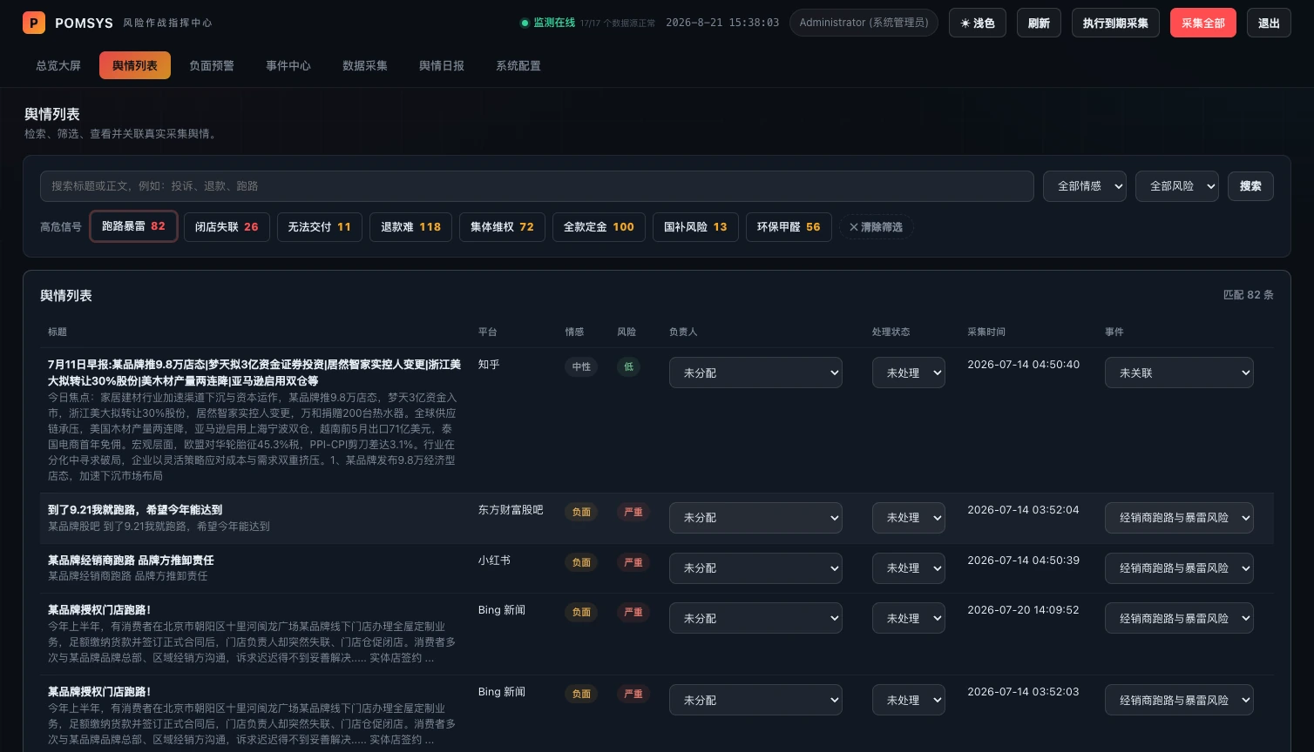Open the 事件中心 tab

pyautogui.click(x=288, y=65)
